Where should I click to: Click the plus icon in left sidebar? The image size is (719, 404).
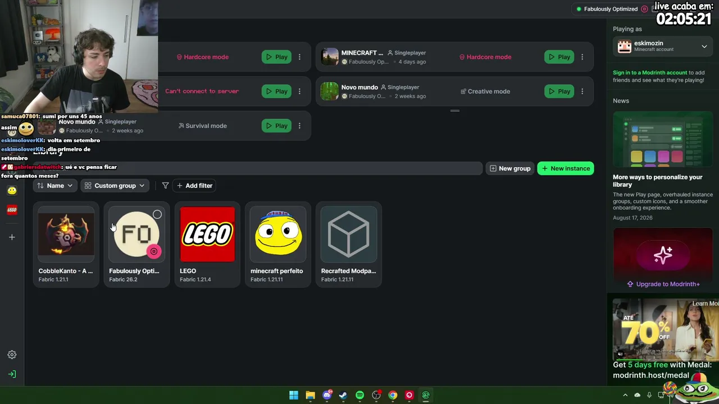click(12, 237)
